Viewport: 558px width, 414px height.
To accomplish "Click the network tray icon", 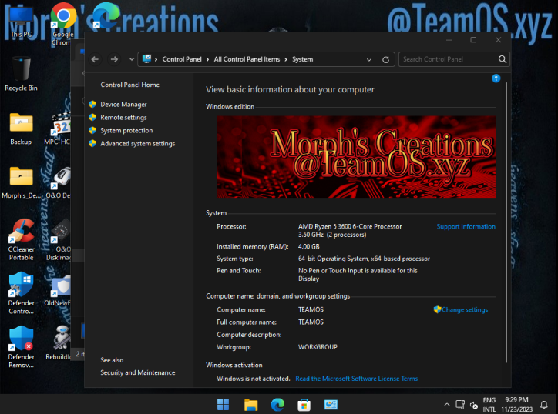I will tap(460, 405).
